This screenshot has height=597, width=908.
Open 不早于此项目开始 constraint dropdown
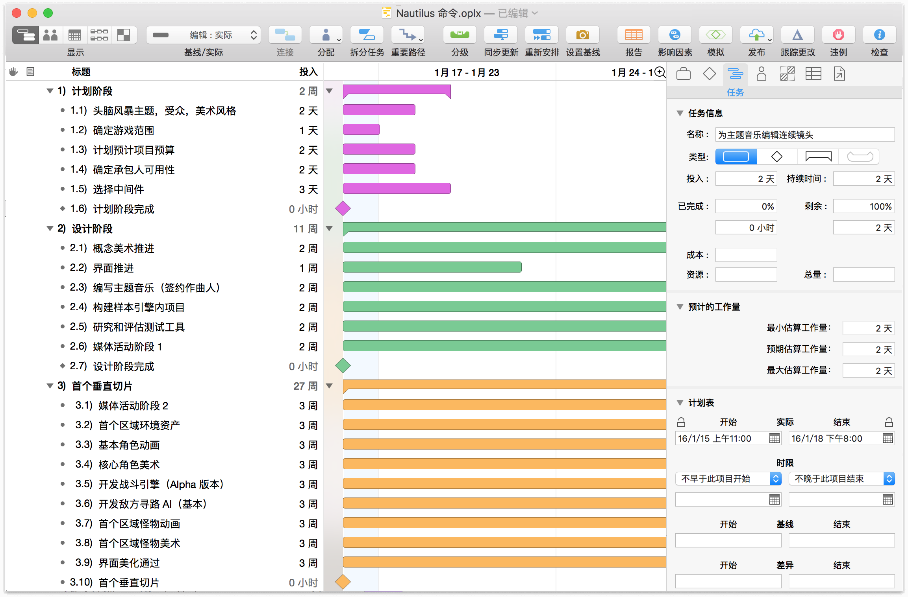pyautogui.click(x=728, y=479)
